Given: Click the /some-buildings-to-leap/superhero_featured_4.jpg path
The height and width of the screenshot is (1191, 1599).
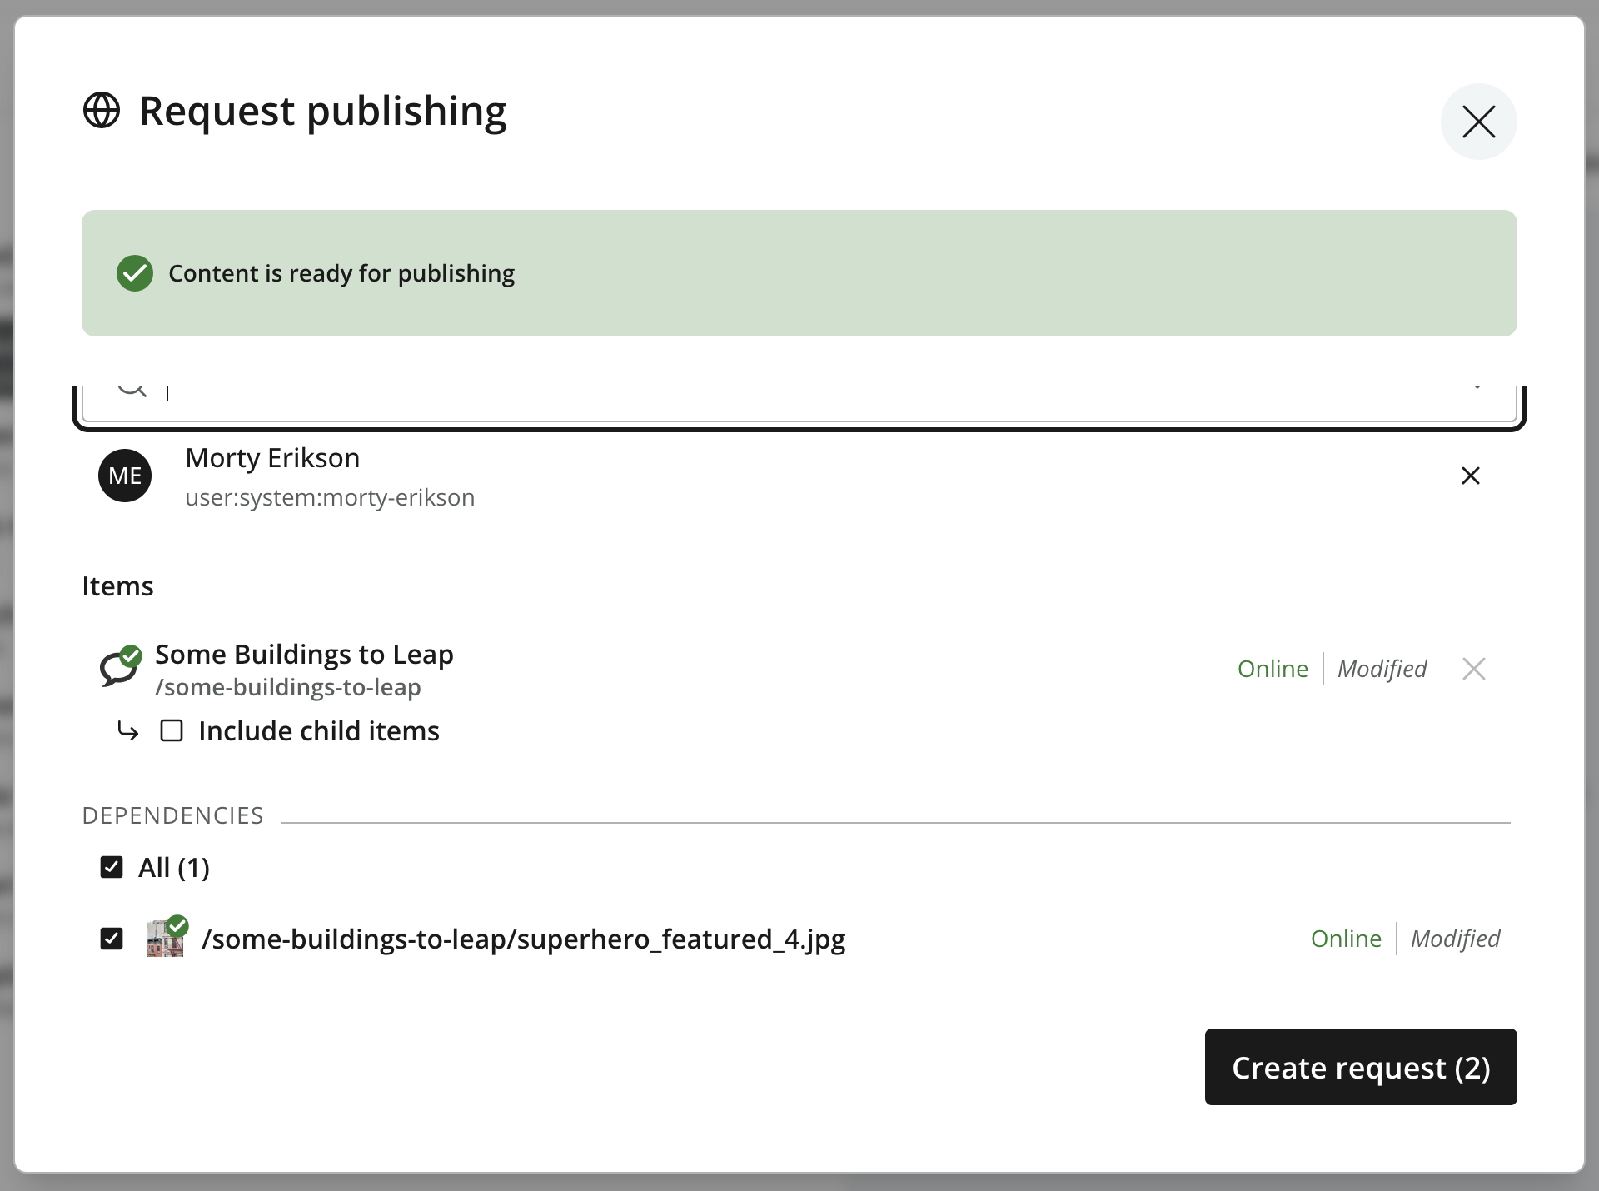Looking at the screenshot, I should (524, 939).
